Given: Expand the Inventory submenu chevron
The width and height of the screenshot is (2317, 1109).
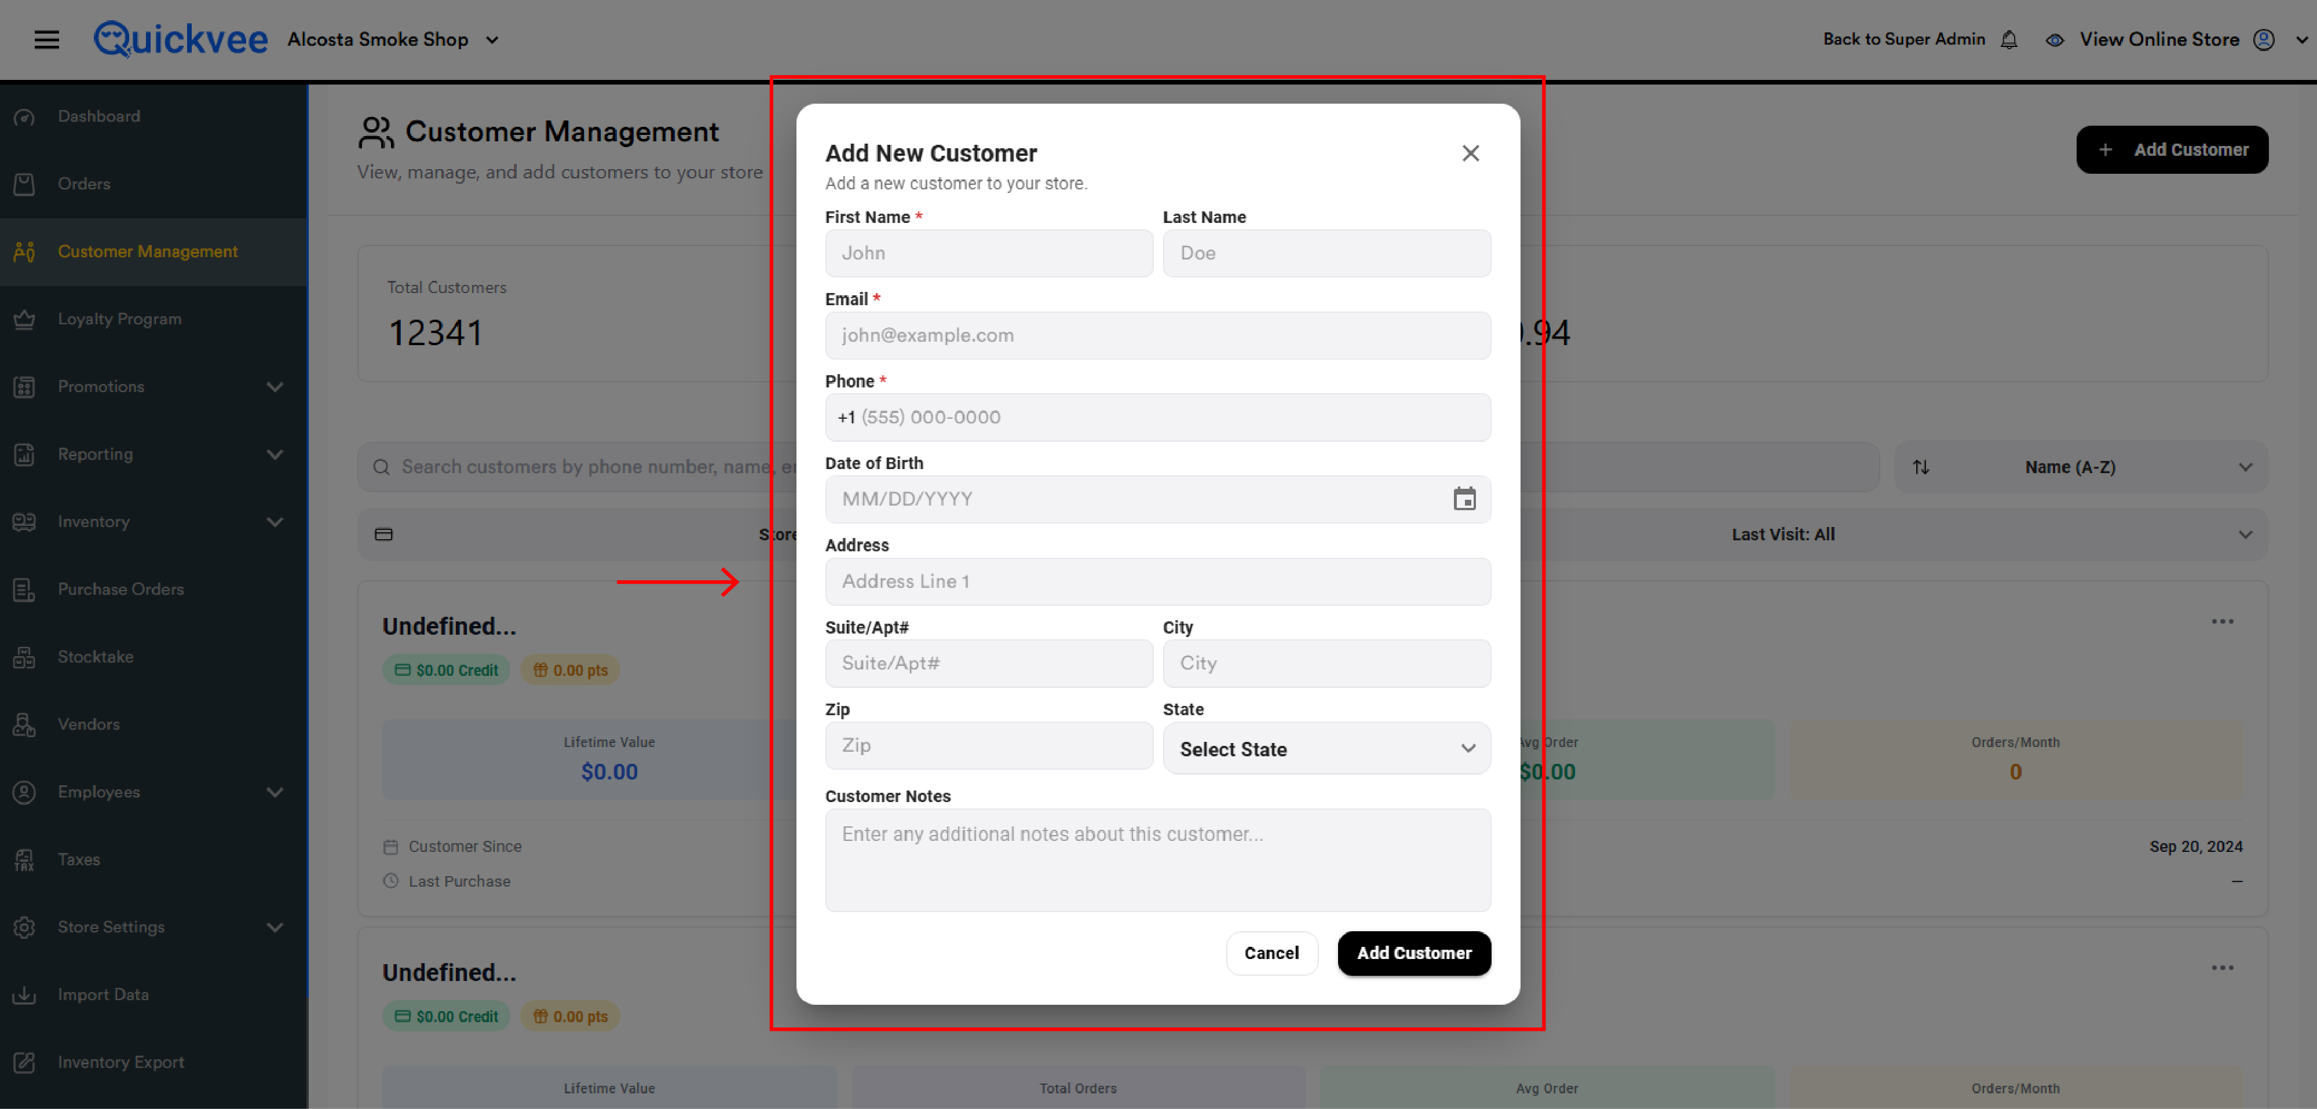Looking at the screenshot, I should (x=275, y=522).
